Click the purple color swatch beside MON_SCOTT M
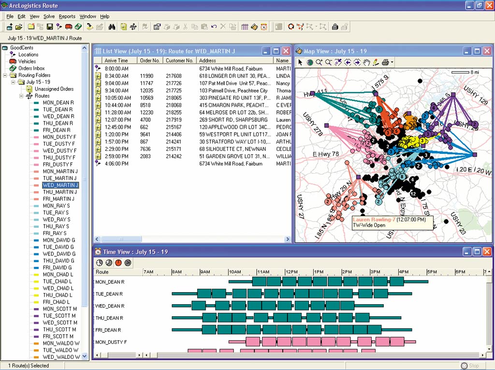The width and height of the screenshot is (495, 370). tap(36, 309)
